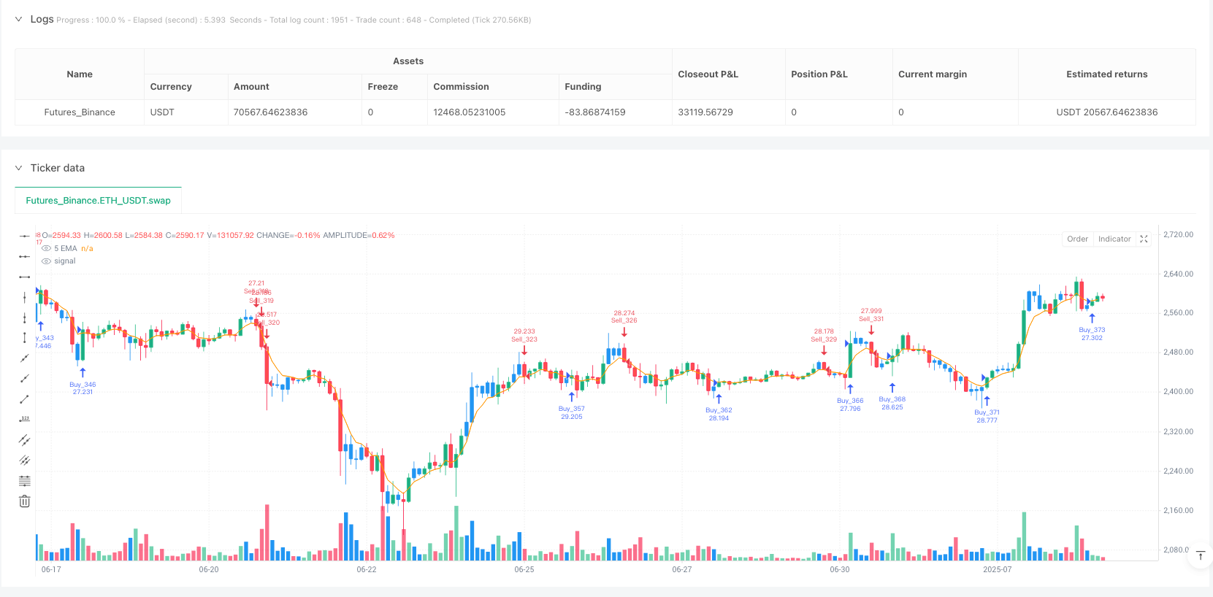Click the 06-22 date label on the time axis

[x=367, y=569]
